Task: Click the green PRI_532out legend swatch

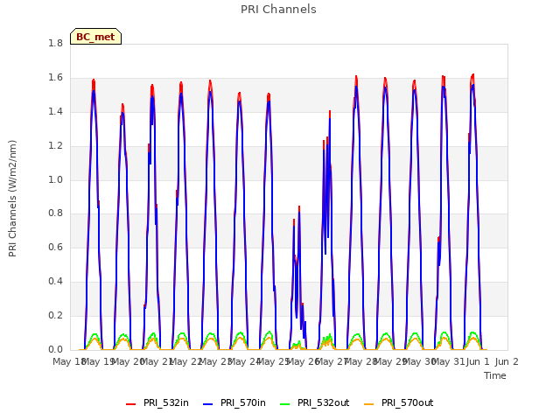Action: click(x=284, y=404)
